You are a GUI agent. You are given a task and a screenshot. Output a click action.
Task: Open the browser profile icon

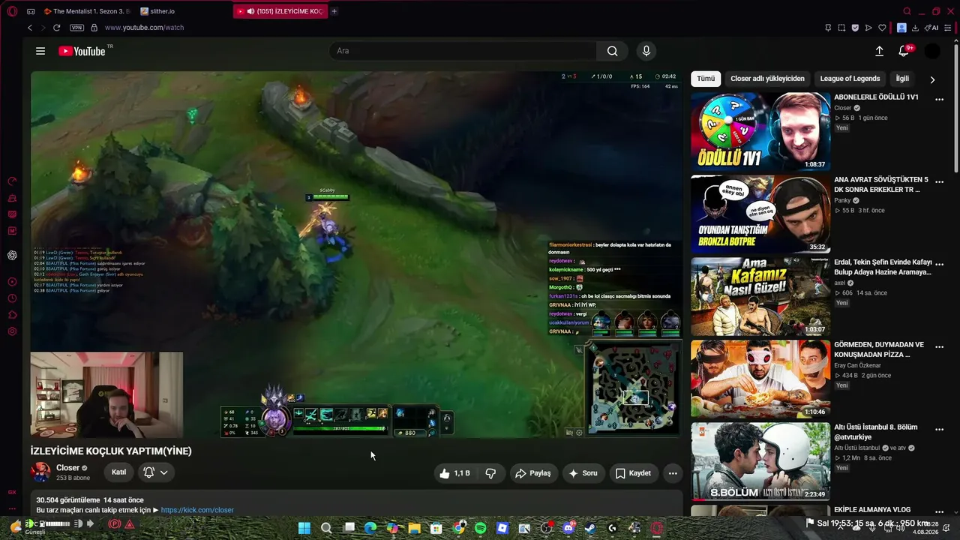(x=901, y=28)
